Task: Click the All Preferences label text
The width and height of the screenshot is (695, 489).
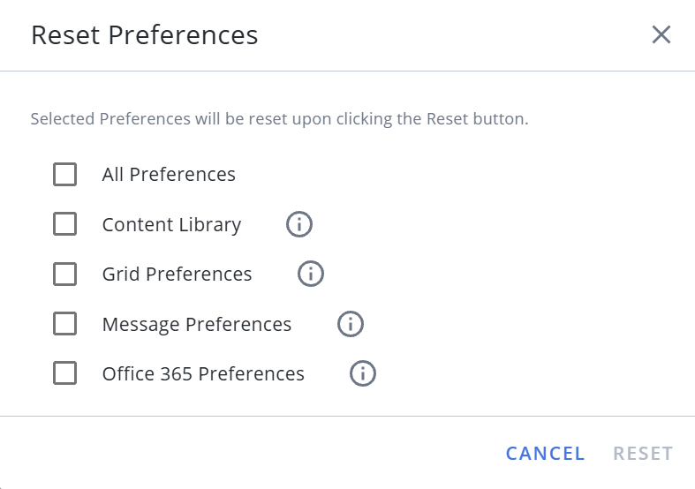Action: pyautogui.click(x=169, y=175)
